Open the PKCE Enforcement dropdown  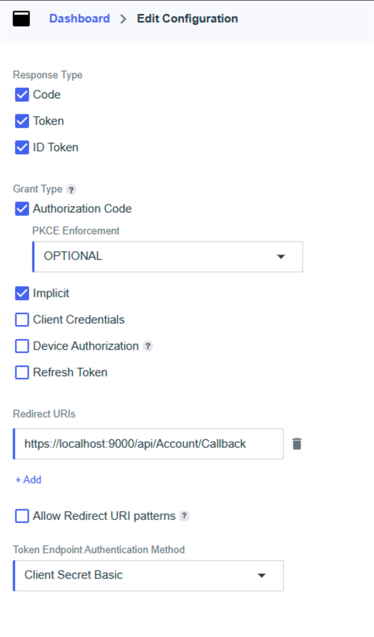point(167,257)
